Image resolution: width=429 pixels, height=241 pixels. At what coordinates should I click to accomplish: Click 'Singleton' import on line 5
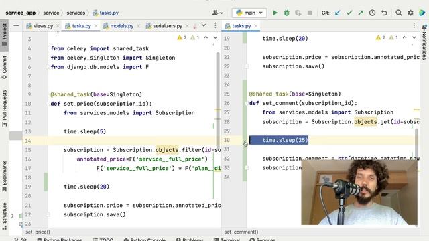pos(160,58)
